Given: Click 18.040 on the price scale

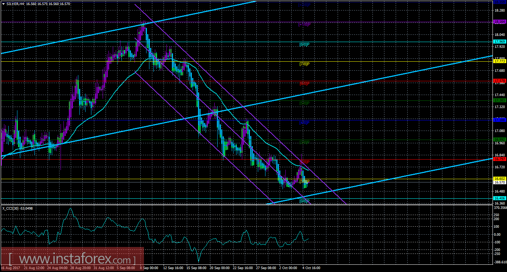Looking at the screenshot, I should click(500, 35).
